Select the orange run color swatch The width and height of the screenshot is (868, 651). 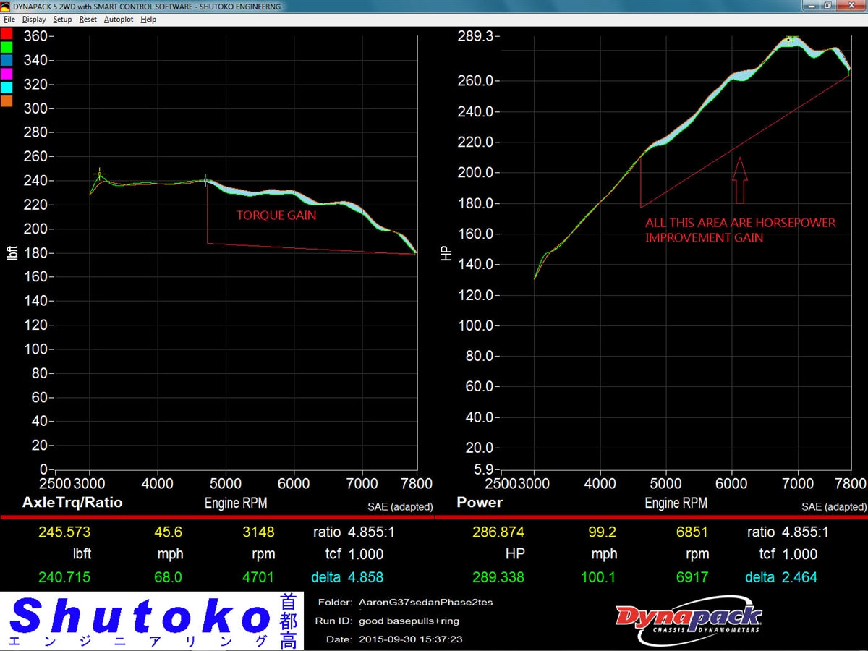point(7,101)
